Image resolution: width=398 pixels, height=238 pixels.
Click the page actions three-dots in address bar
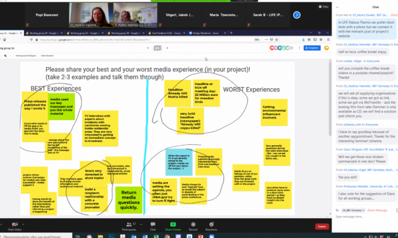266,40
